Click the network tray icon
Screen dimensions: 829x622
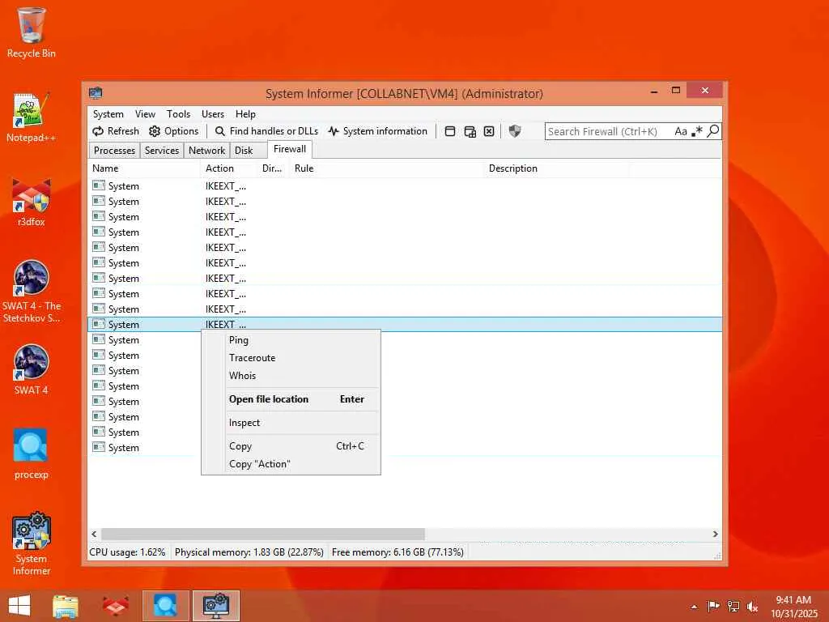point(733,606)
